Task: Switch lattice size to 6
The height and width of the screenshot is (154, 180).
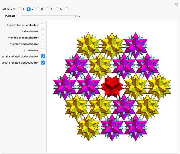Action: tap(67, 9)
